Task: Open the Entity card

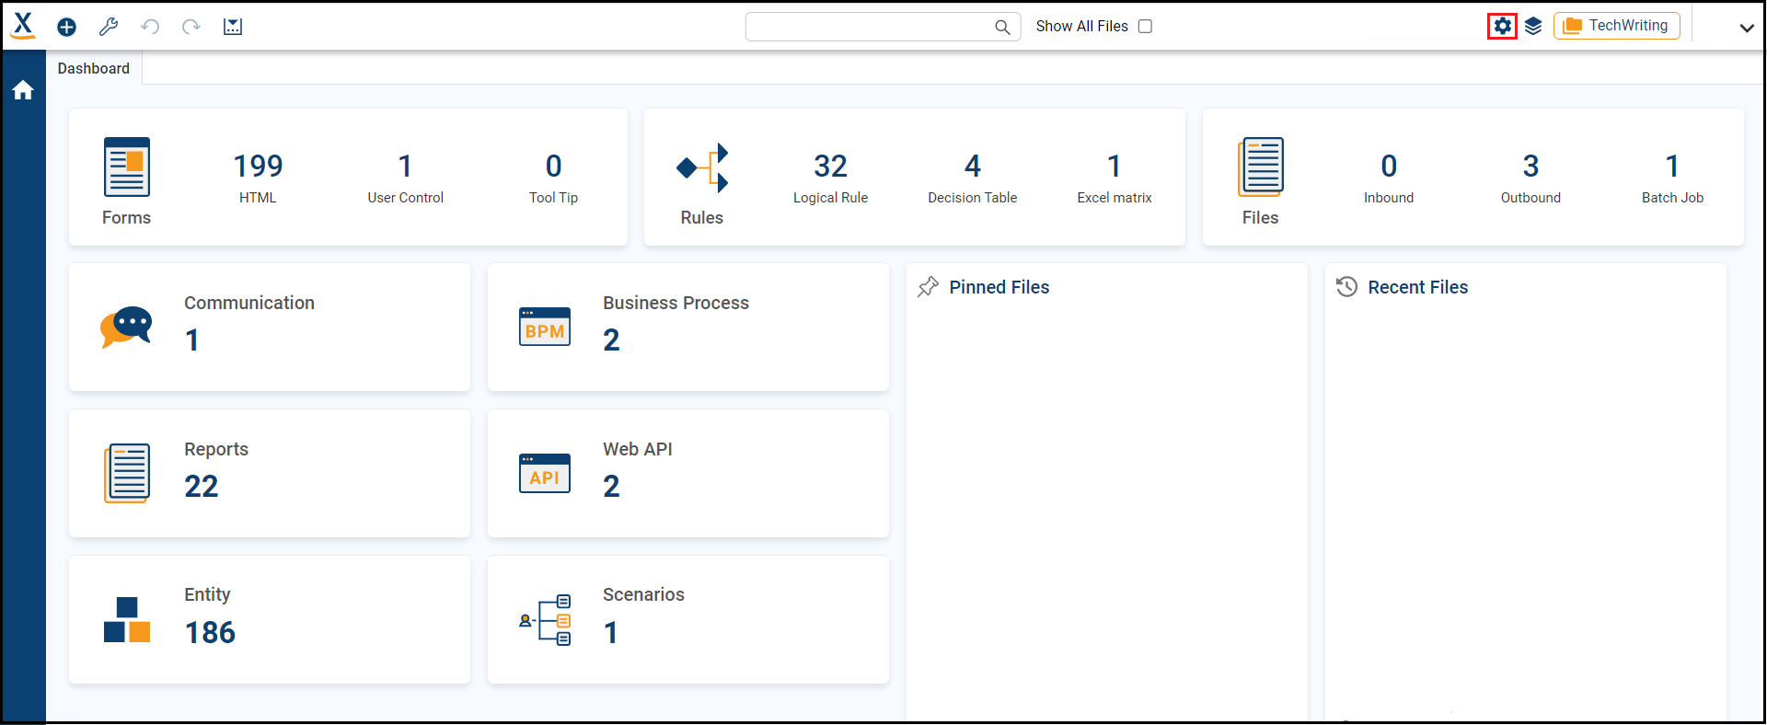Action: [270, 619]
